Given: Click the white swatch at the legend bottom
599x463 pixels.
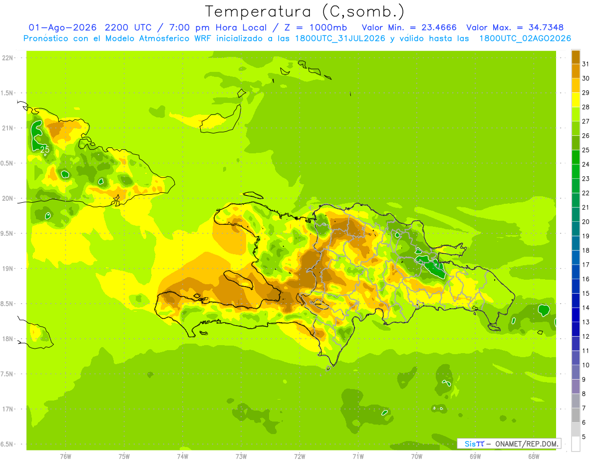Looking at the screenshot, I should point(576,444).
